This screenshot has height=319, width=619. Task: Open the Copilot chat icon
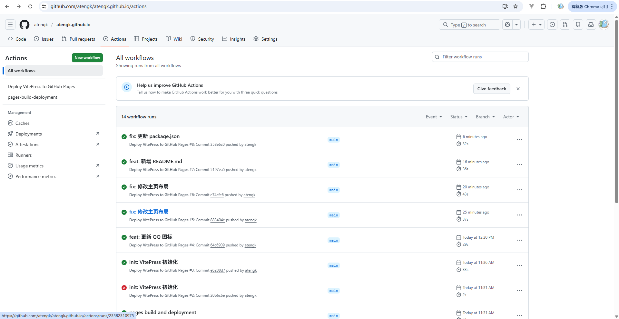507,25
